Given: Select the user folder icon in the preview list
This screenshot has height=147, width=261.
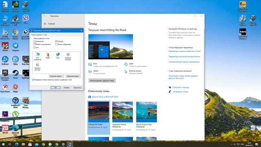Looking at the screenshot, I should click(x=48, y=56).
